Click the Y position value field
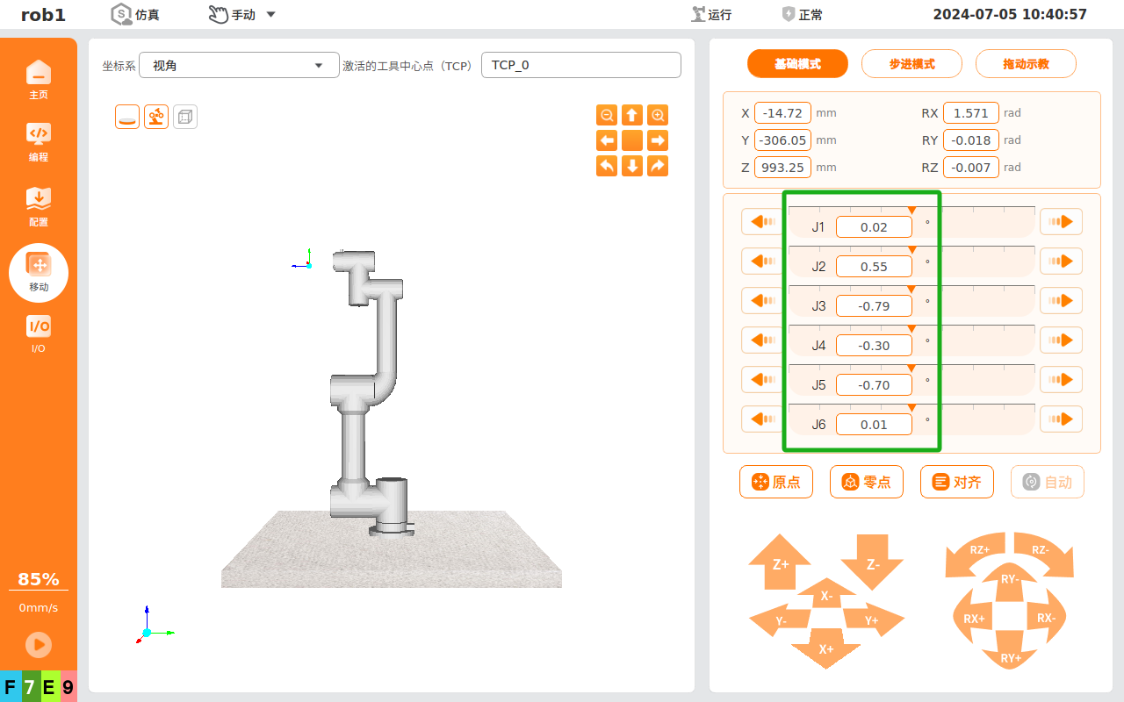 coord(782,140)
